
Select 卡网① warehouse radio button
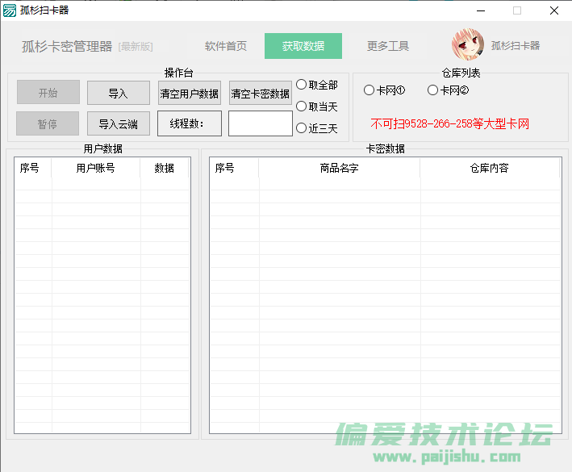pyautogui.click(x=370, y=90)
